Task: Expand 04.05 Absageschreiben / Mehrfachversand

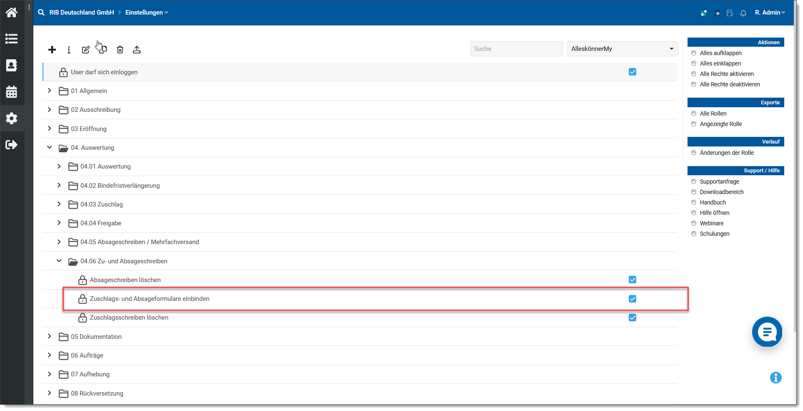Action: (x=59, y=242)
